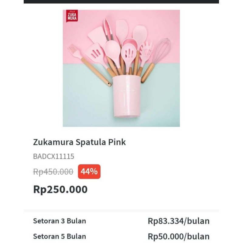The width and height of the screenshot is (243, 243).
Task: Select the discounted price Rp250.000
Action: pyautogui.click(x=60, y=189)
